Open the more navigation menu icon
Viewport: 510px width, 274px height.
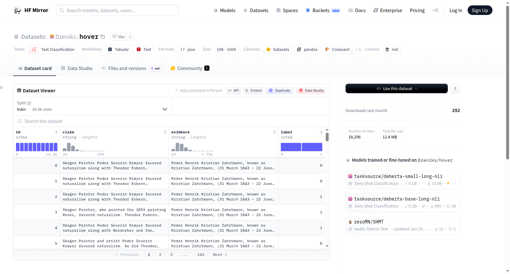tap(435, 10)
